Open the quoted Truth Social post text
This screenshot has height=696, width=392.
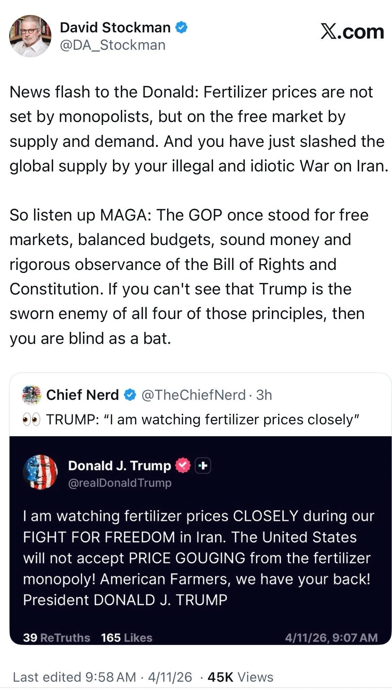coord(198,558)
